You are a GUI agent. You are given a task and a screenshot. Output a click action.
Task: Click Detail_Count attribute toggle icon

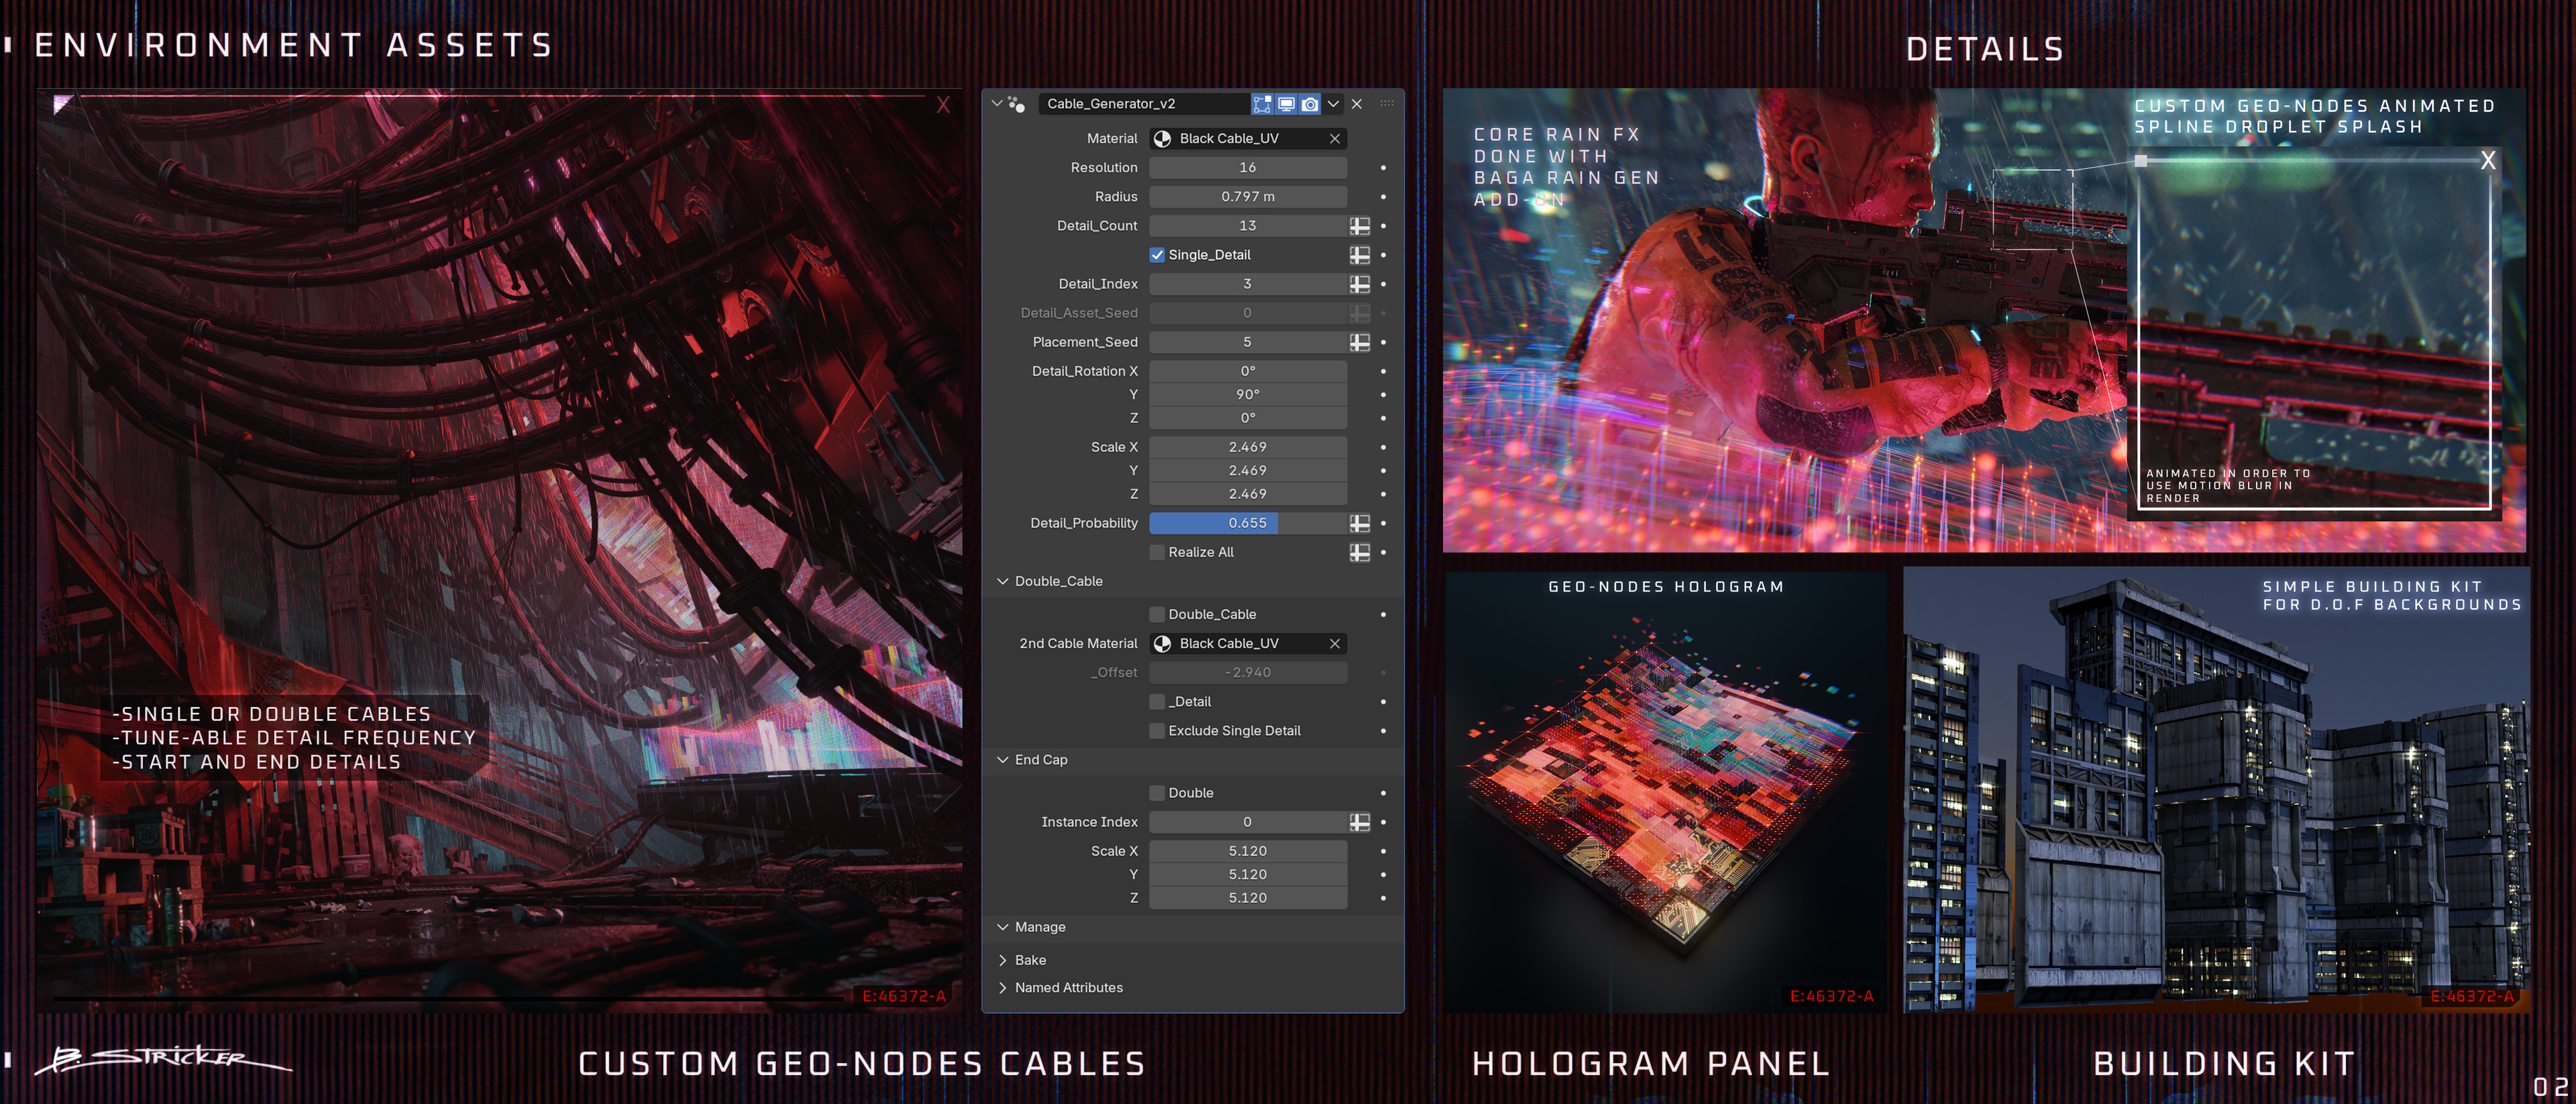pos(1359,226)
